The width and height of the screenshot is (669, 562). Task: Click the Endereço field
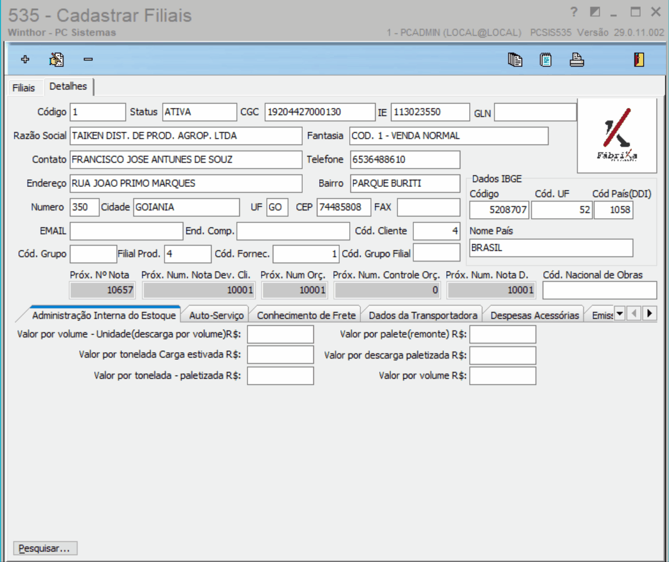click(x=186, y=183)
